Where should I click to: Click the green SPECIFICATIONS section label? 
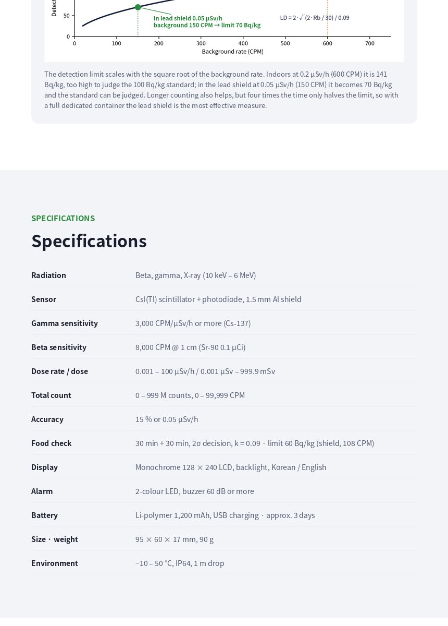(x=63, y=218)
